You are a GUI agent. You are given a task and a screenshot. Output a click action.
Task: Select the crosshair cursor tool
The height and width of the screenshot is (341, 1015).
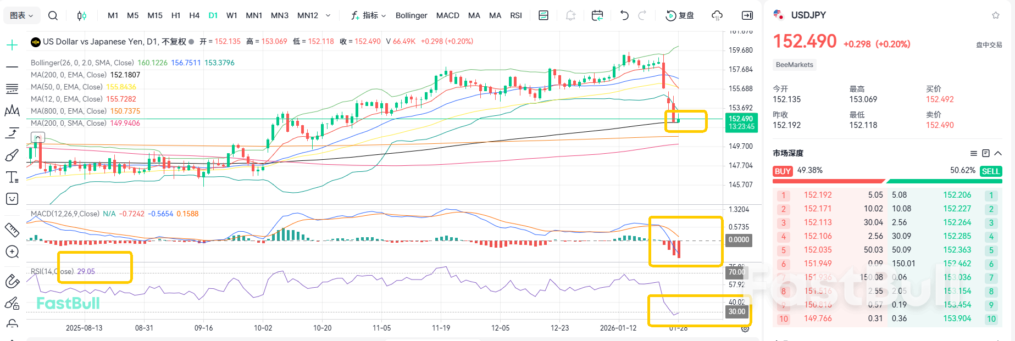coord(12,45)
